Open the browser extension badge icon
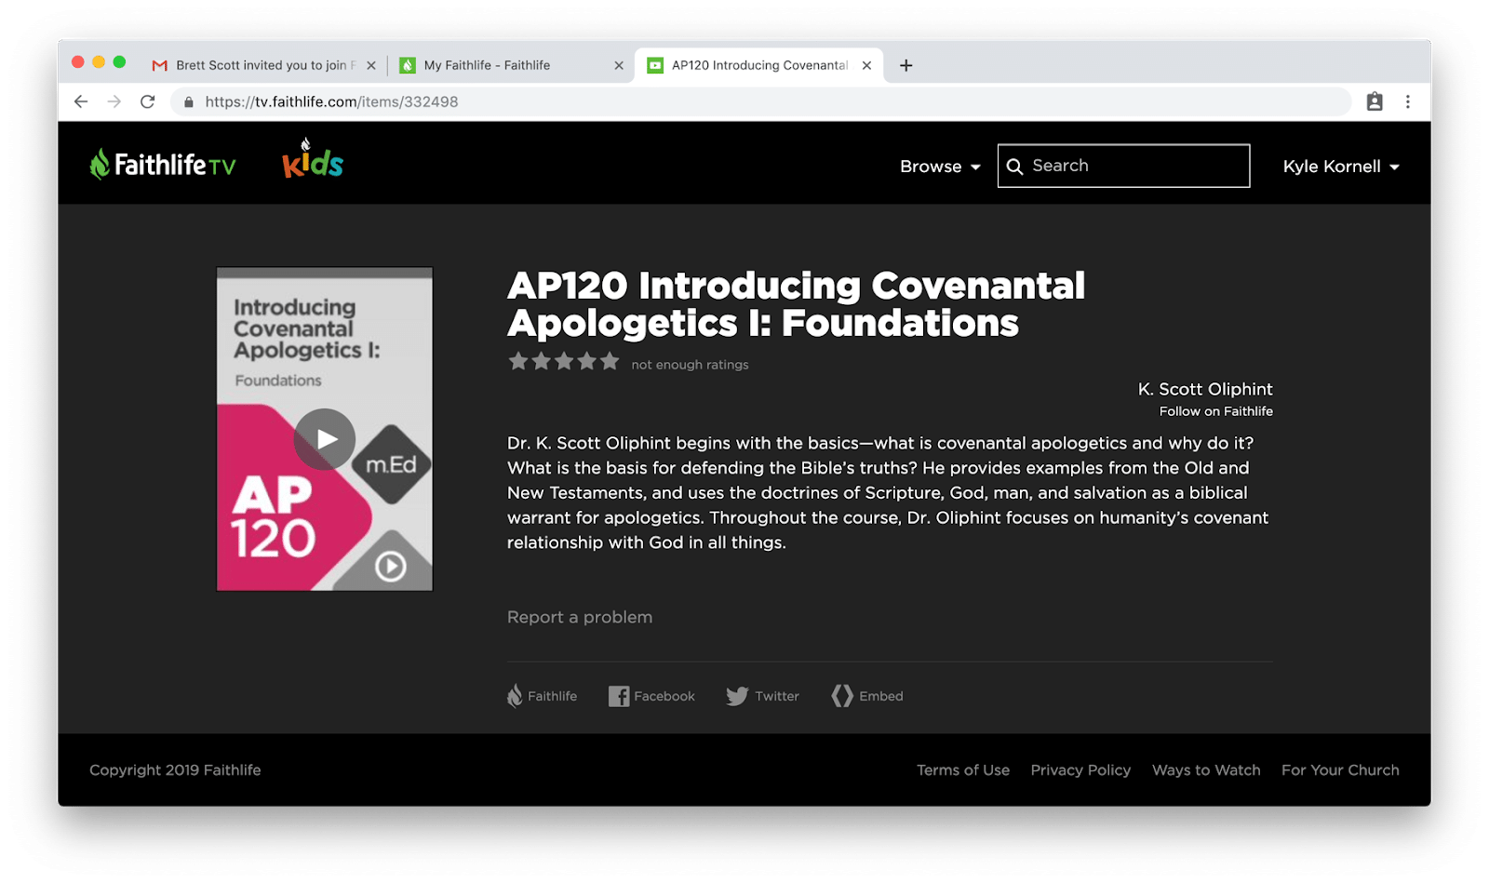Viewport: 1489px width, 883px height. tap(1375, 101)
